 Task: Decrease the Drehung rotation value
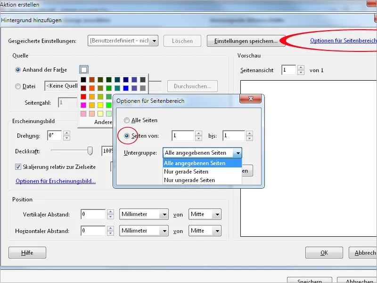click(x=66, y=138)
